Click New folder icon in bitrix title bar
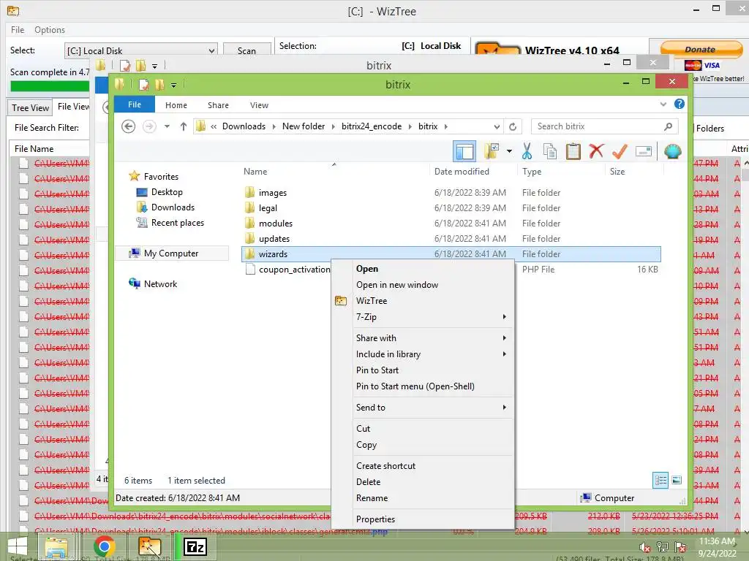The image size is (749, 561). [159, 85]
